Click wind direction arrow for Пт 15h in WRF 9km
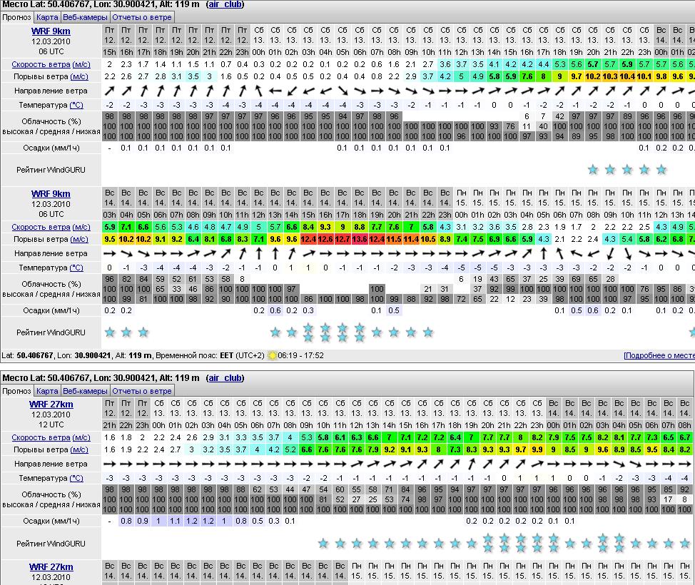The height and width of the screenshot is (585, 695). click(110, 91)
